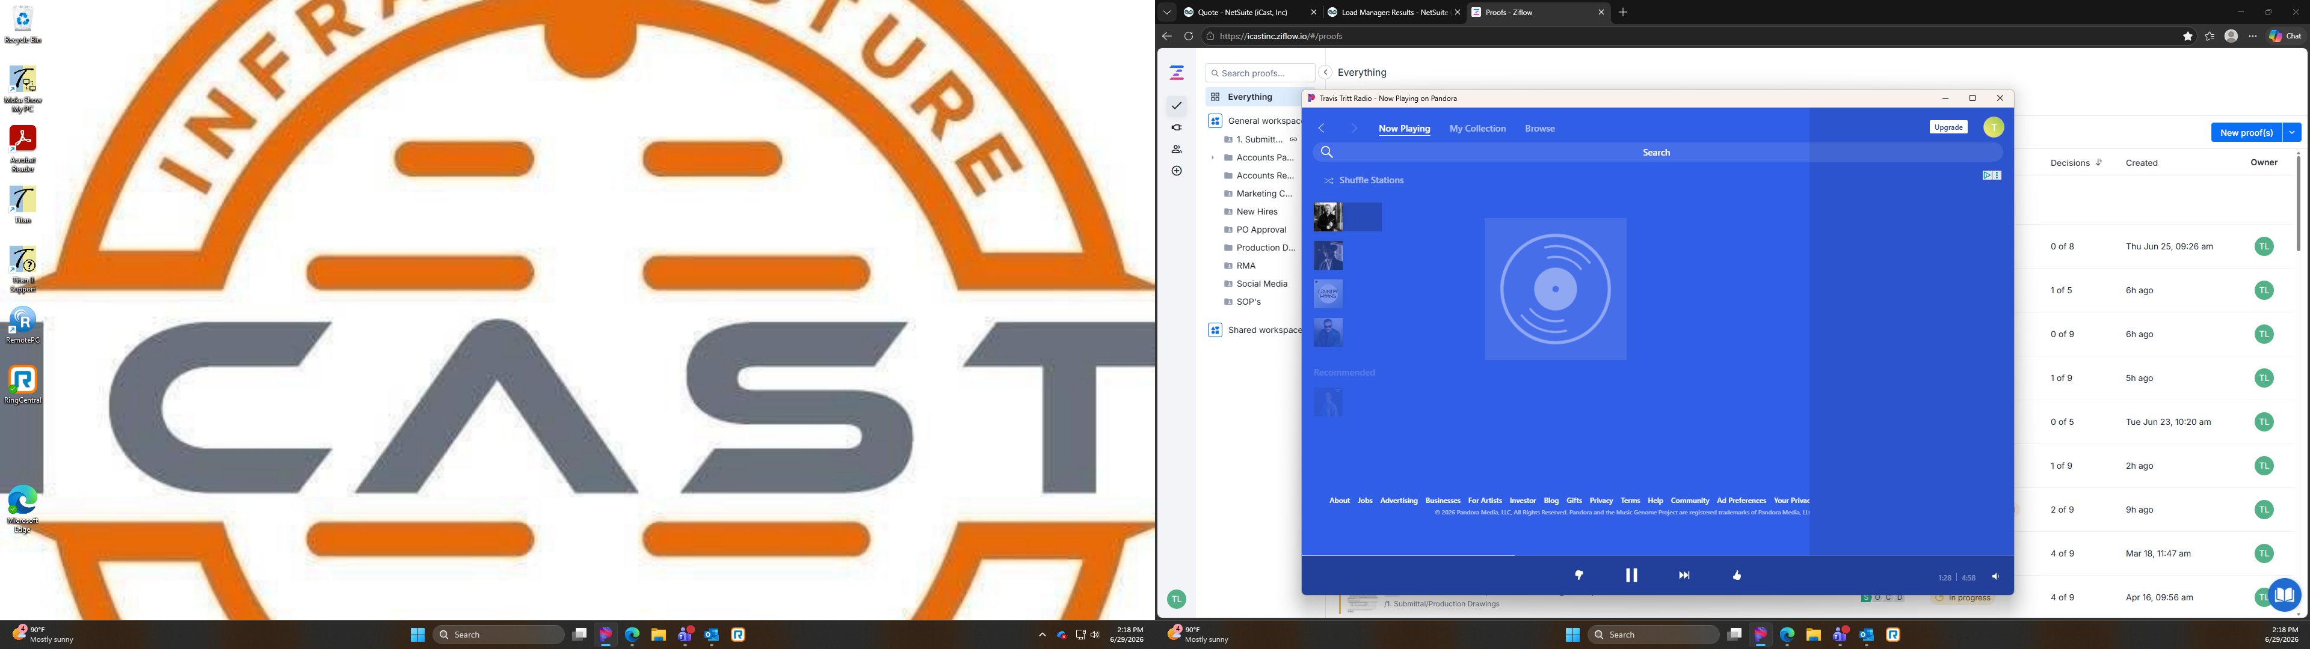Switch to Quote - NetSuite browser tab
Viewport: 2310px width, 649px height.
[x=1251, y=13]
